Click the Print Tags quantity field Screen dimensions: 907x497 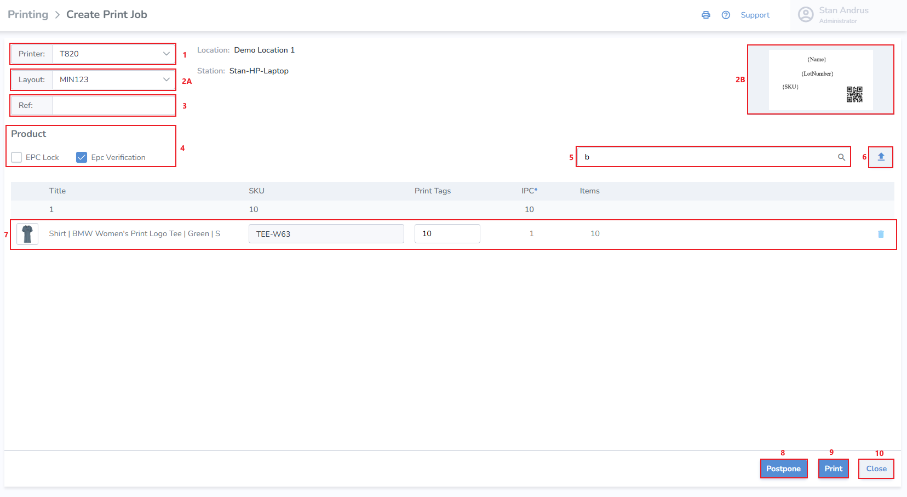(447, 233)
